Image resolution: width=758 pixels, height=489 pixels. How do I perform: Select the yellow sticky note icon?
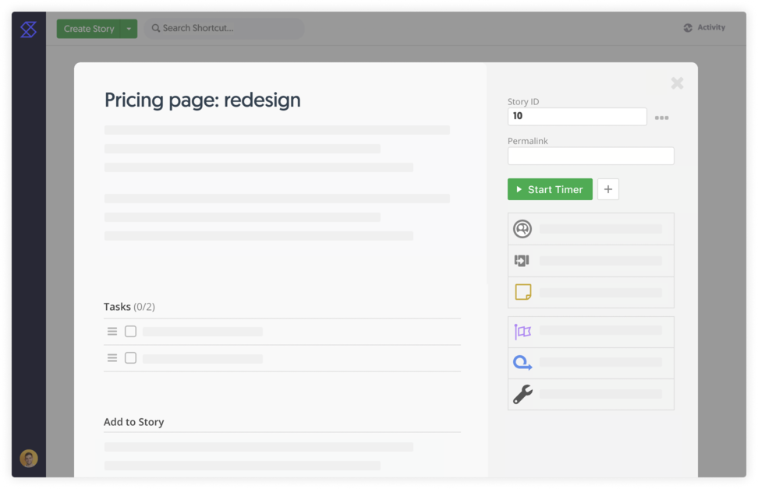522,292
